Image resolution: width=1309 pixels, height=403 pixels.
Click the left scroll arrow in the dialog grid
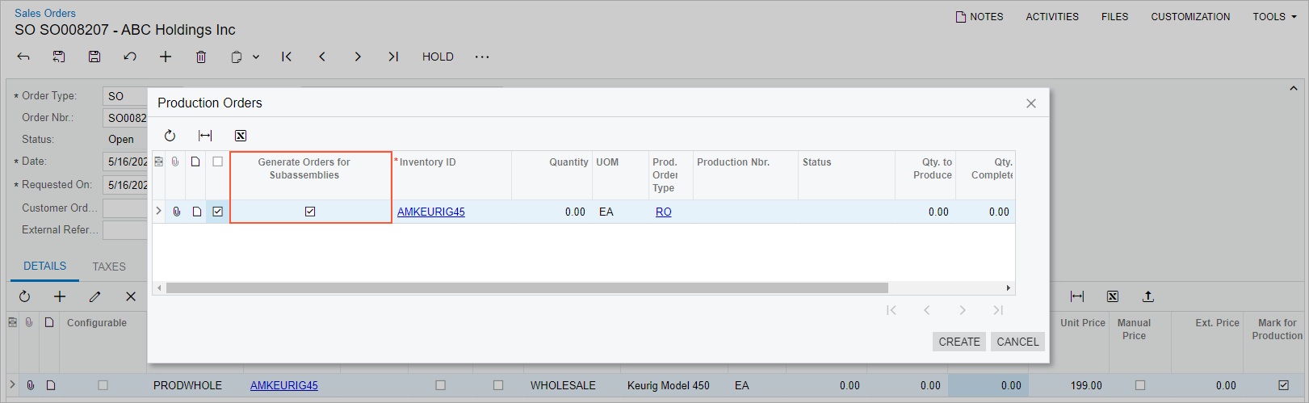pos(159,288)
